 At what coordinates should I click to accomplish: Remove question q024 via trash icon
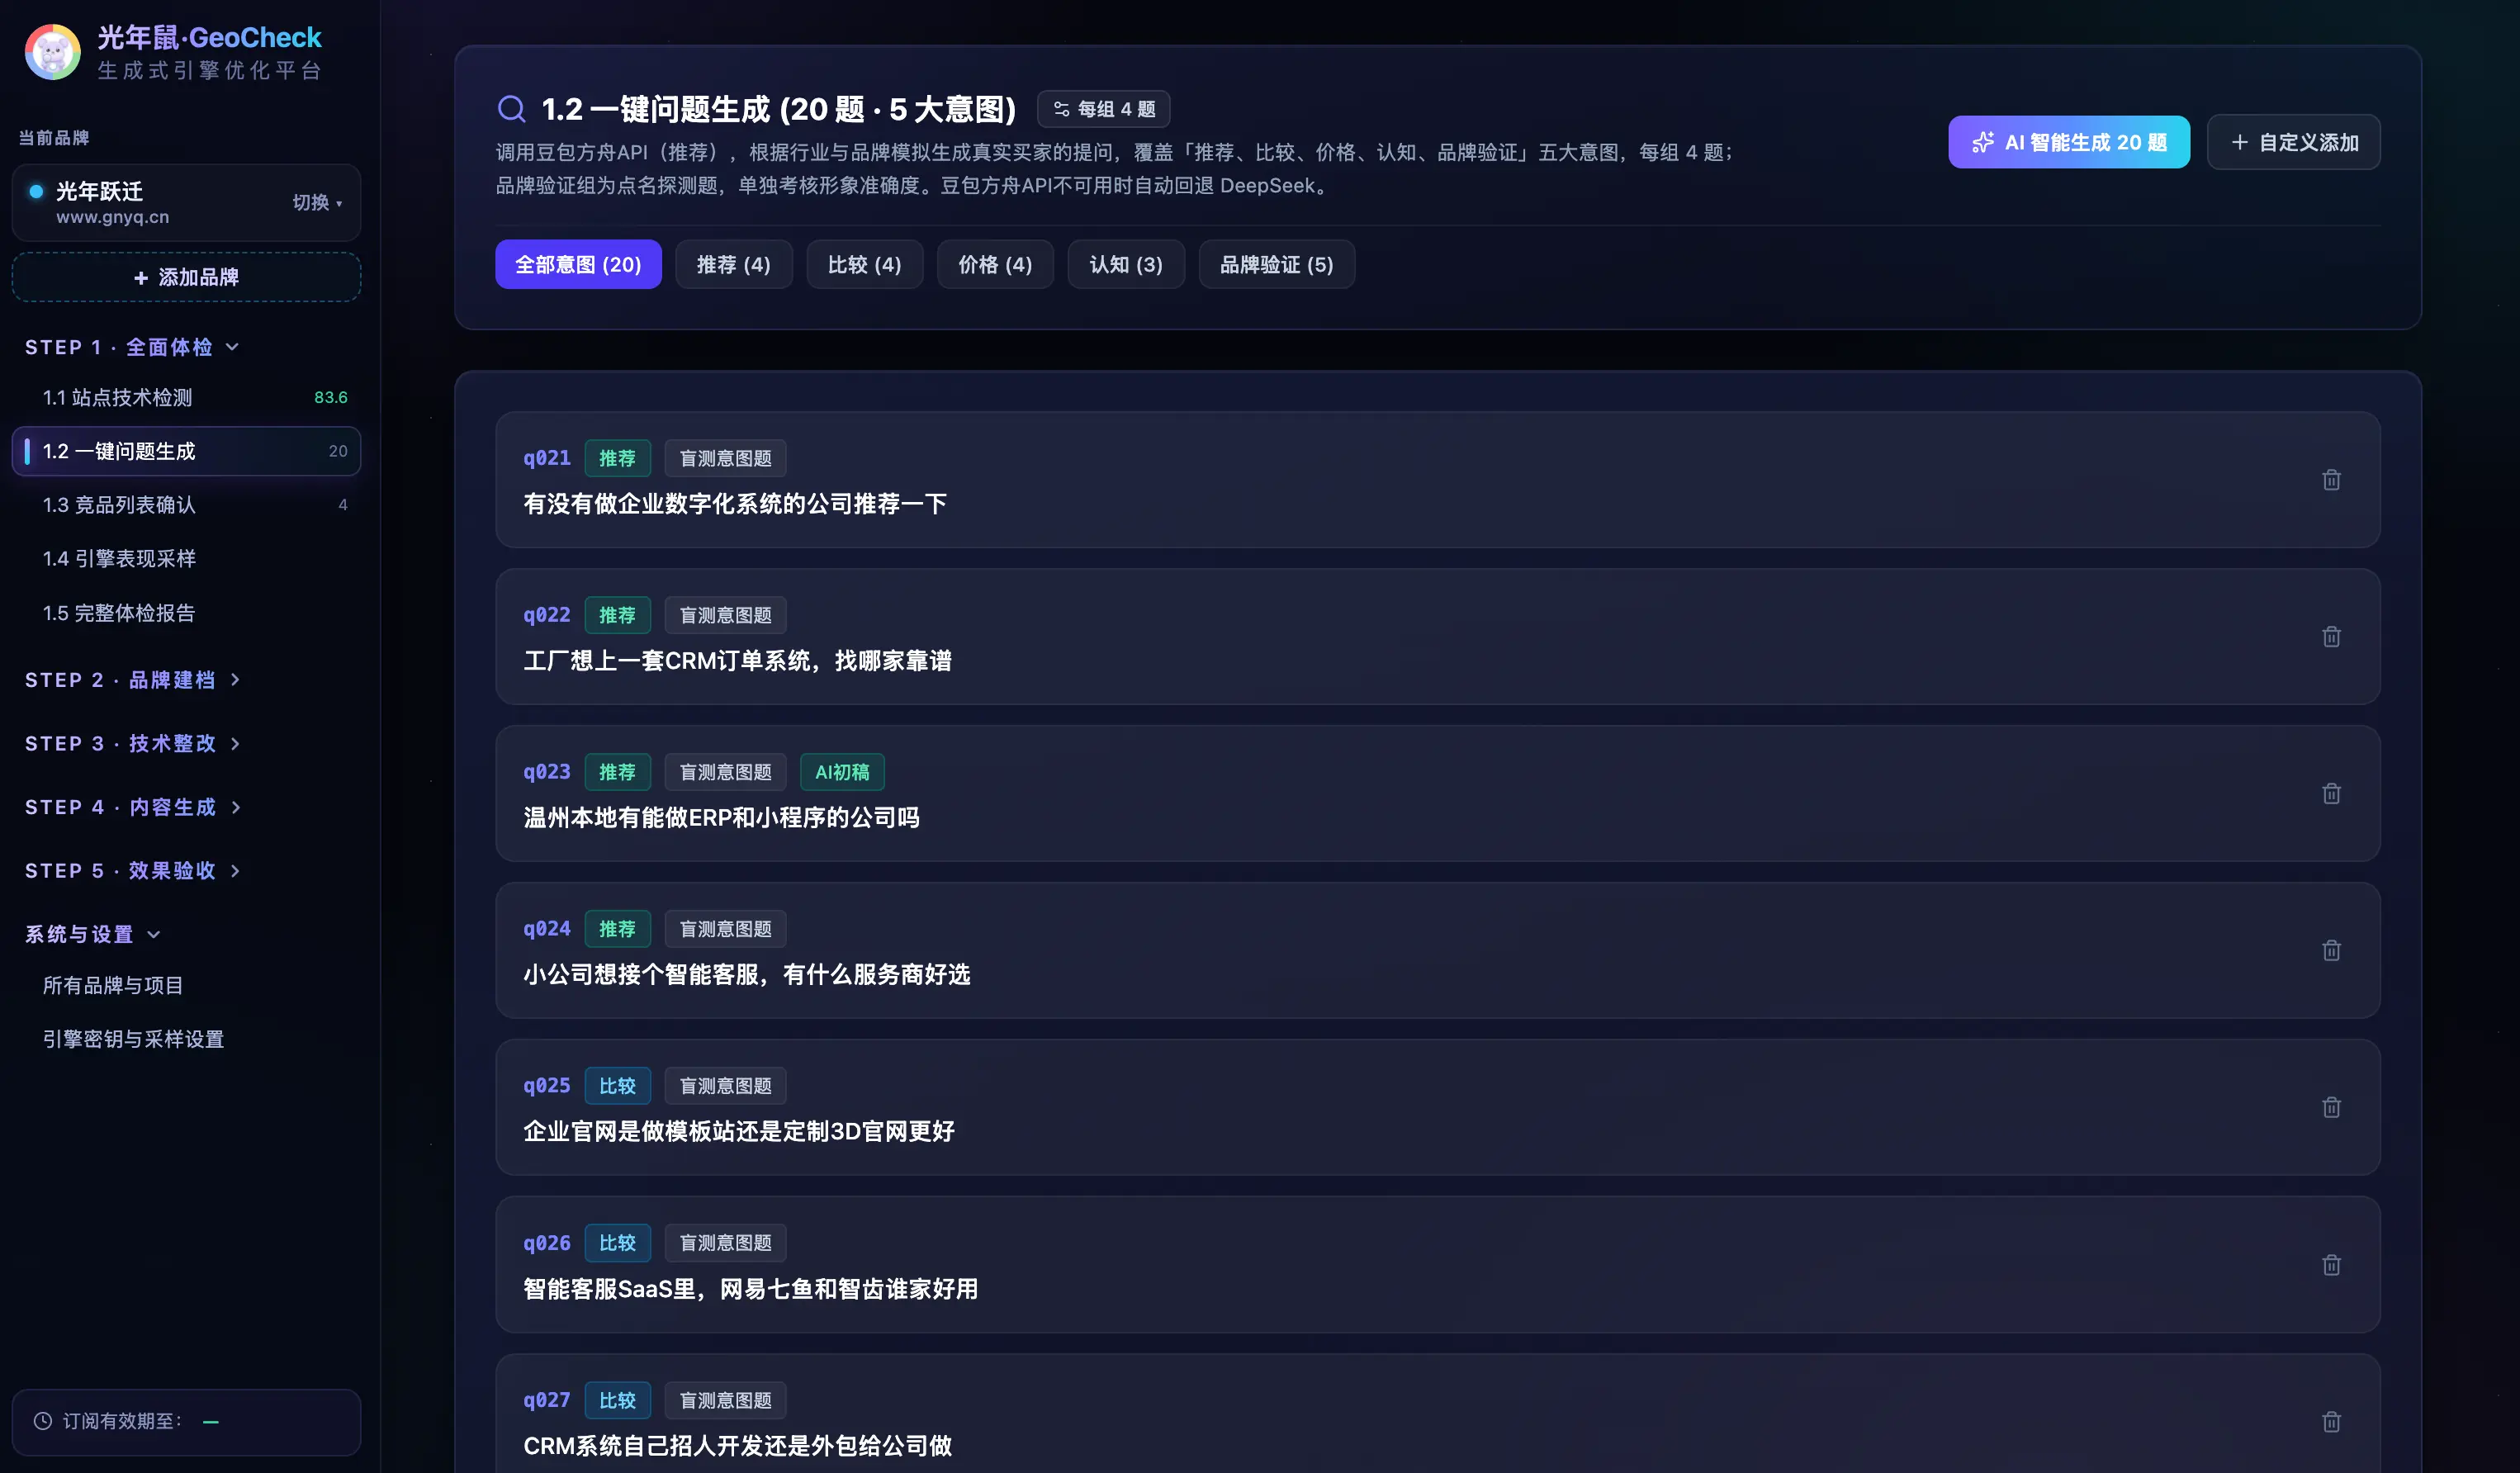2331,950
